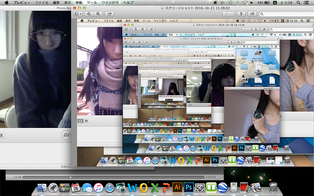
Task: Open Preview icon in the bottom Dock
Action: coord(256,188)
